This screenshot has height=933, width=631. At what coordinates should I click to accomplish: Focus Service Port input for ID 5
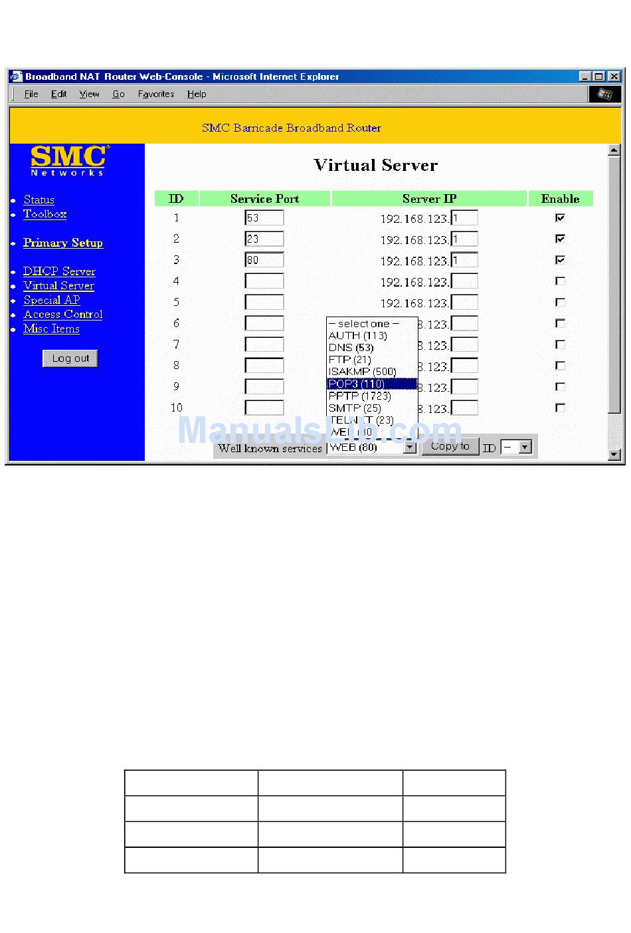coord(264,303)
